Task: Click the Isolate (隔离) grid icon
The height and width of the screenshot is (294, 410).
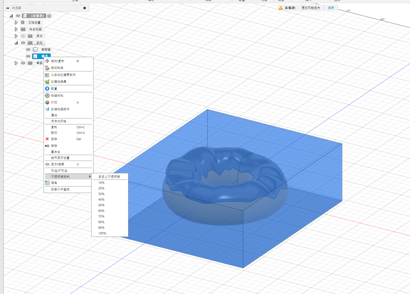Action: coord(47,183)
